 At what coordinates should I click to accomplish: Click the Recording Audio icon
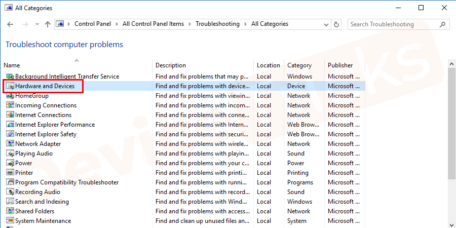(x=10, y=192)
